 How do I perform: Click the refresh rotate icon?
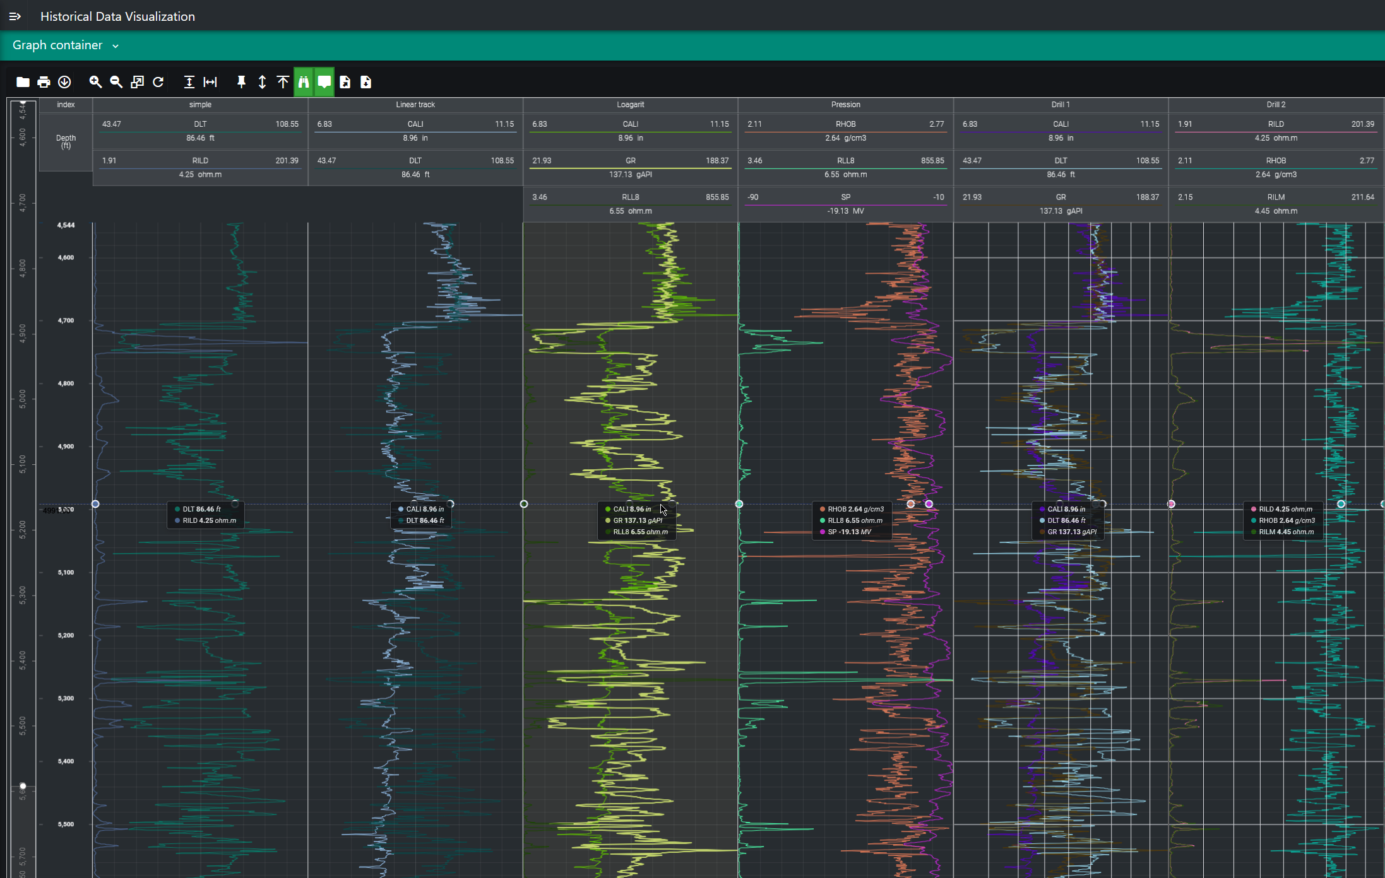(158, 82)
